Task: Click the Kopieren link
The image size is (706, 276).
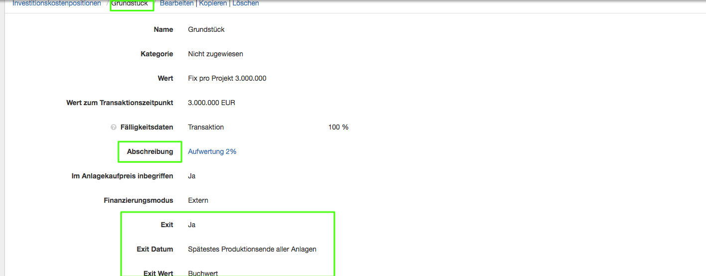Action: 213,3
